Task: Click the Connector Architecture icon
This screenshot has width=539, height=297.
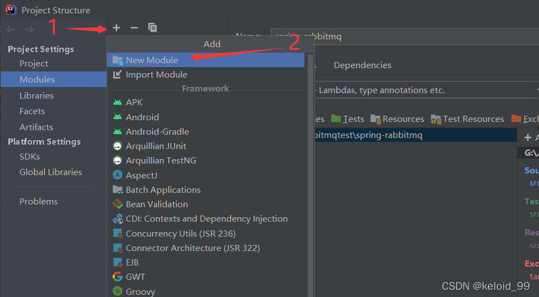Action: 118,248
